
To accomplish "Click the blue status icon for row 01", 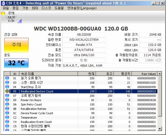I will coord(7,78).
